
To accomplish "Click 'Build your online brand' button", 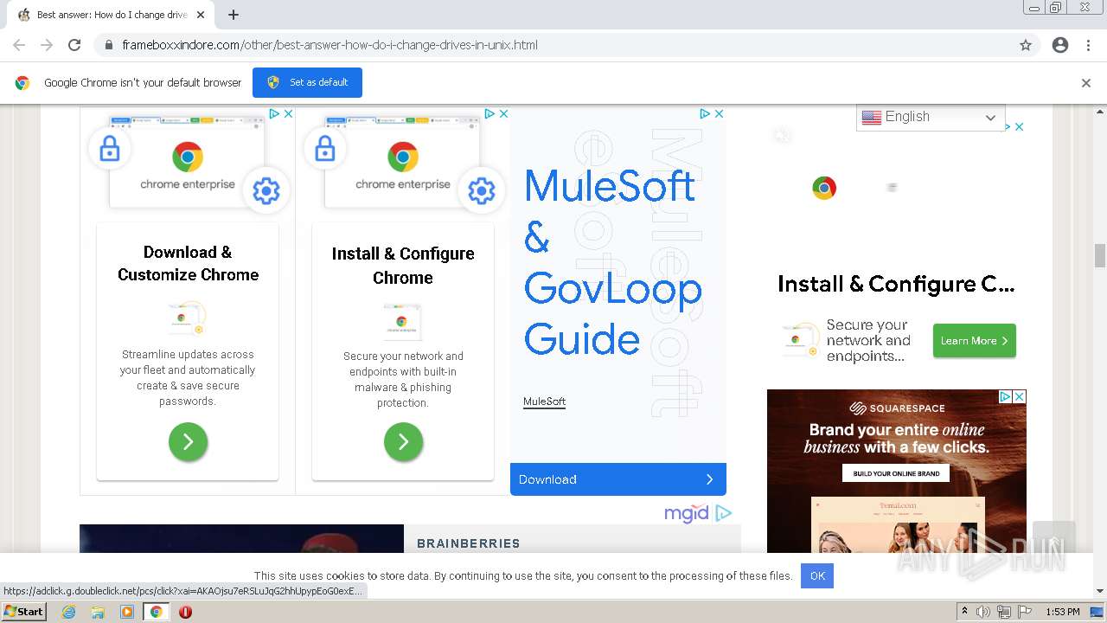I will [x=896, y=473].
